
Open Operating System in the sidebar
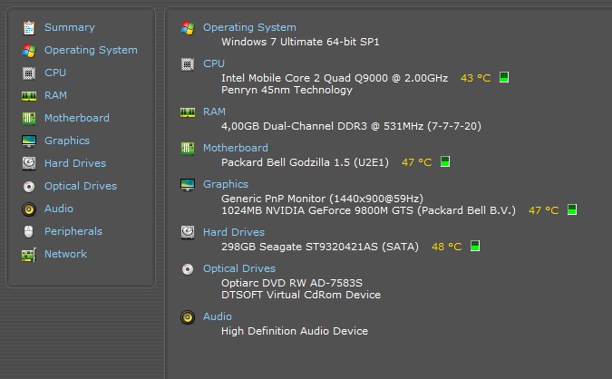coord(91,51)
